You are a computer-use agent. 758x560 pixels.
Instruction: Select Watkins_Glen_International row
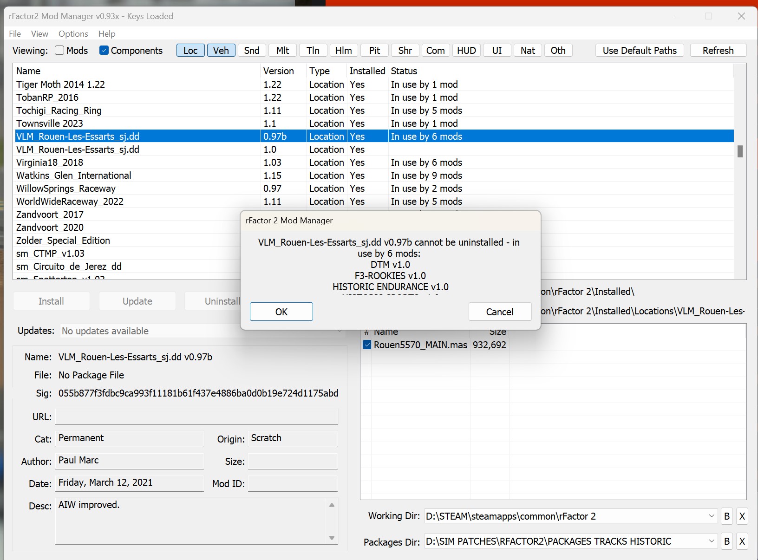(x=373, y=176)
